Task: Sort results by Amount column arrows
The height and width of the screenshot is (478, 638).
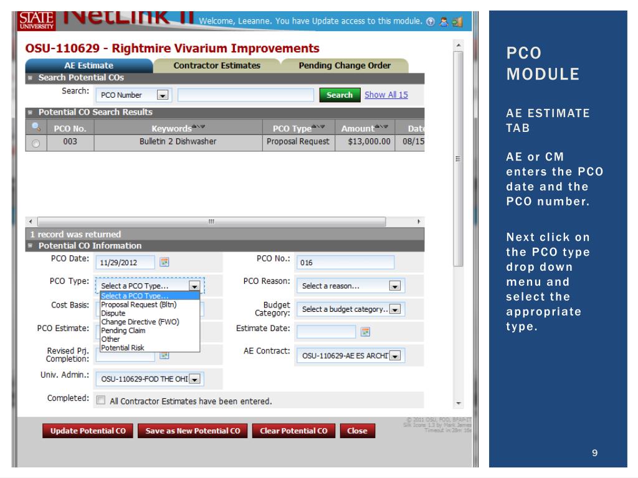Action: tap(382, 126)
